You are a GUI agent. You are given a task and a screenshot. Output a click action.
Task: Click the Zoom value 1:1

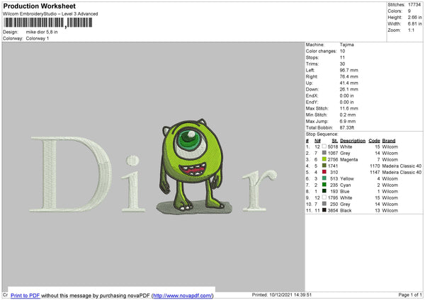tap(411, 30)
